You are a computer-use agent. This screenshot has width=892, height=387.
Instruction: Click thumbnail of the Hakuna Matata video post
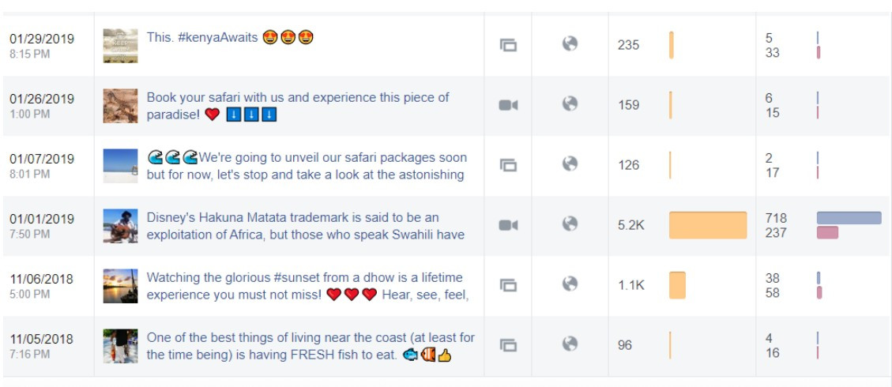pos(120,226)
